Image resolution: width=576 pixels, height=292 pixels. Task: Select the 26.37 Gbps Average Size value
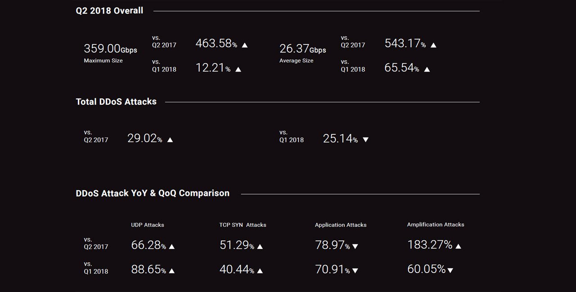click(302, 49)
